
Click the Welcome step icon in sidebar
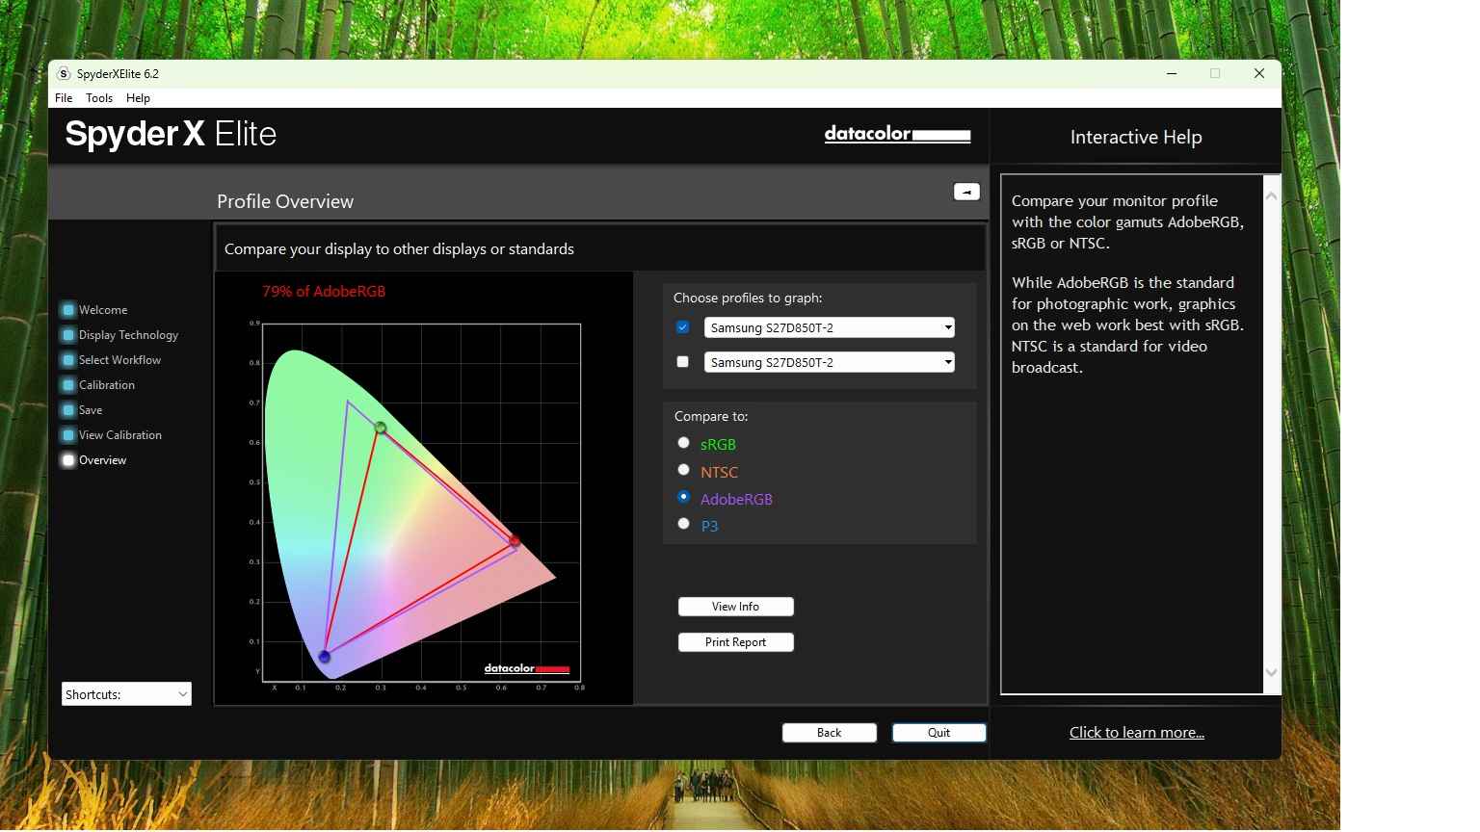tap(68, 310)
